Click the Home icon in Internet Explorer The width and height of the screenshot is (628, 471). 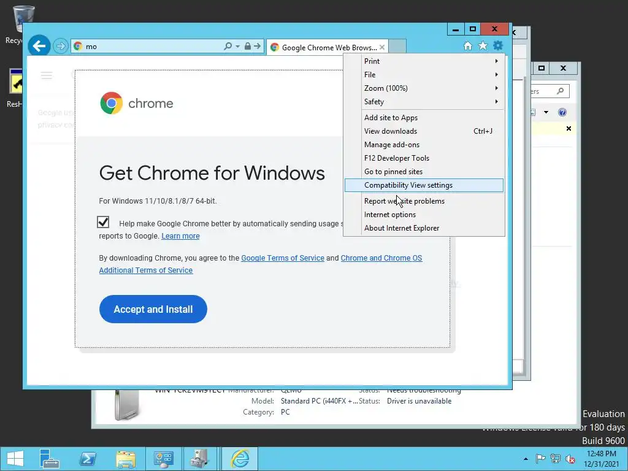(x=468, y=45)
